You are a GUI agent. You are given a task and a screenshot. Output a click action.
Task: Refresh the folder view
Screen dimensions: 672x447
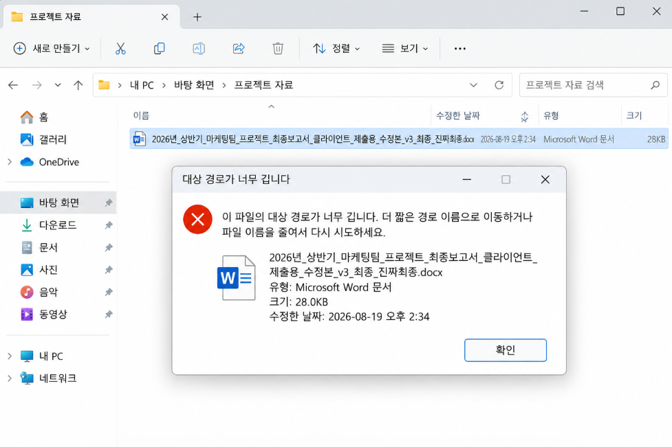point(499,85)
